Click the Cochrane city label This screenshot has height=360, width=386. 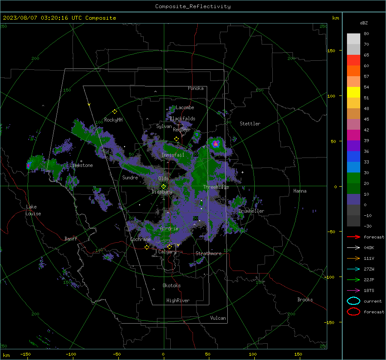140,239
